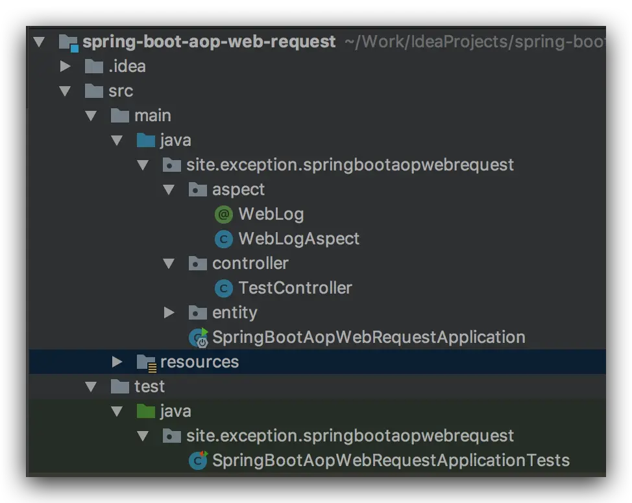The width and height of the screenshot is (632, 503).
Task: Click the ~/Work/IdeaProjects project path text
Action: tap(475, 42)
